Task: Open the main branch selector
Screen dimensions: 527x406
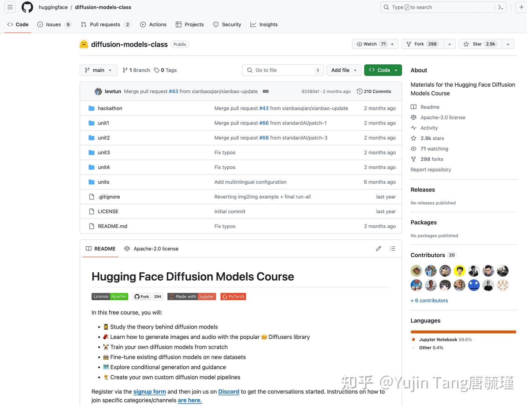Action: tap(98, 70)
